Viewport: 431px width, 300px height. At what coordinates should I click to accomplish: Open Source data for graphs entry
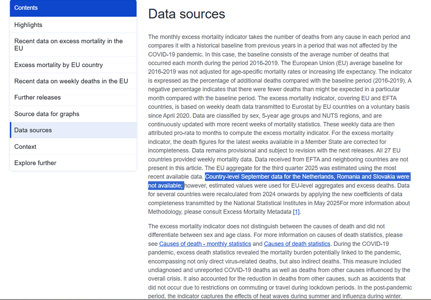pyautogui.click(x=47, y=114)
